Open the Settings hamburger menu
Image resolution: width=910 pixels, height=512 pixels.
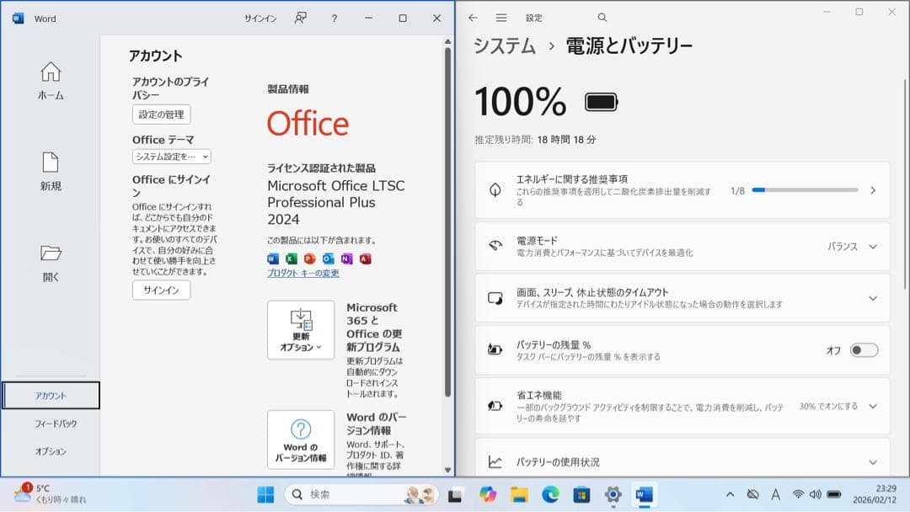click(501, 17)
